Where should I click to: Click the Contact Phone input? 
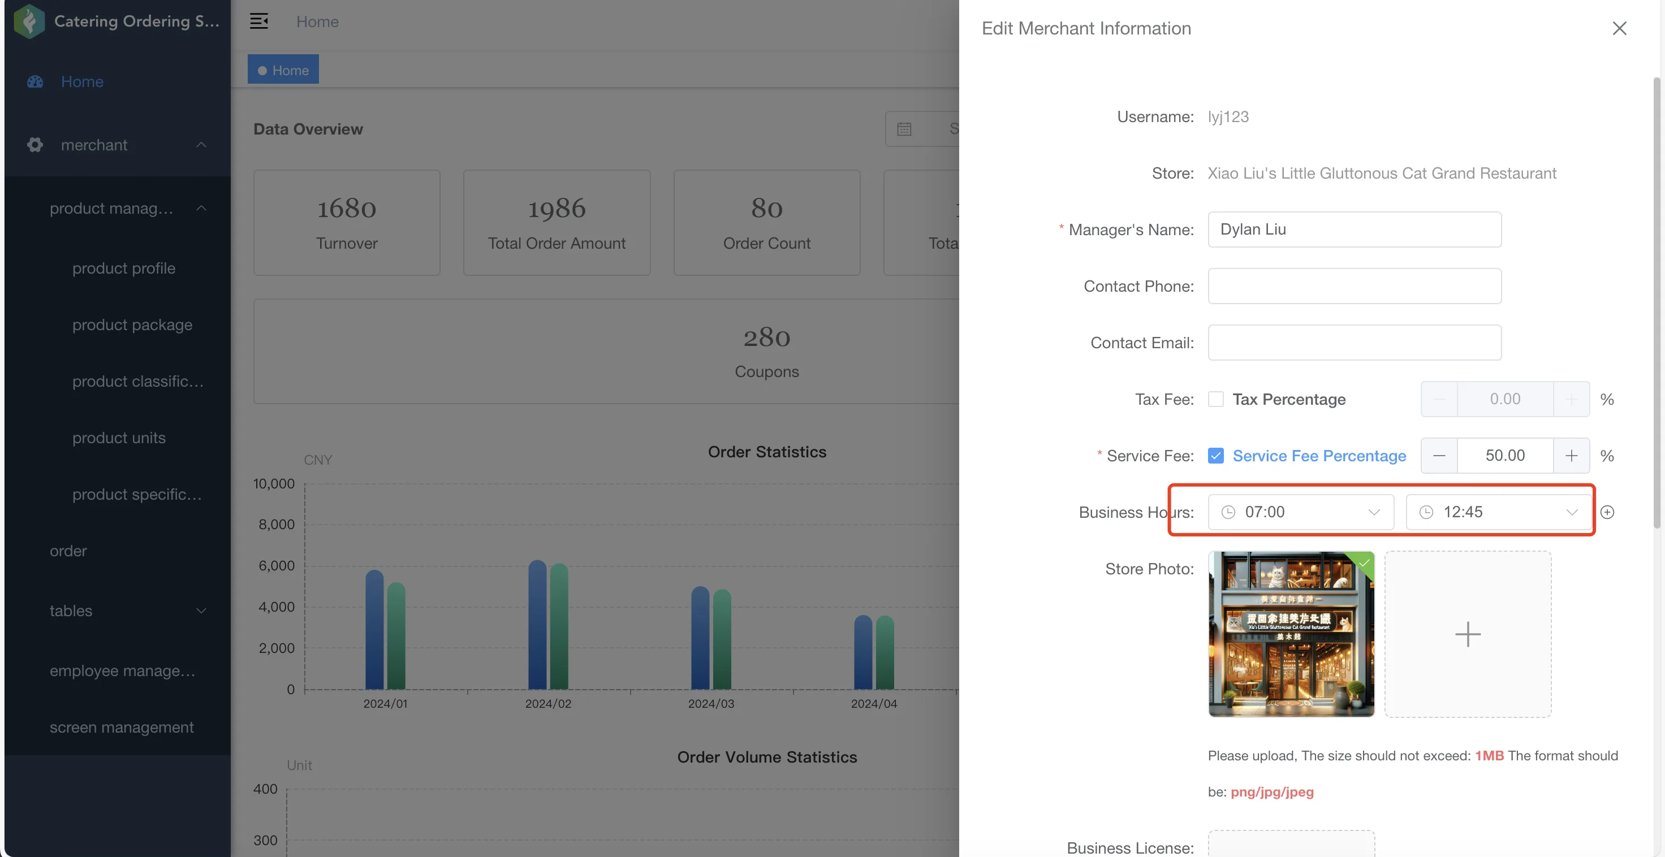pyautogui.click(x=1354, y=285)
